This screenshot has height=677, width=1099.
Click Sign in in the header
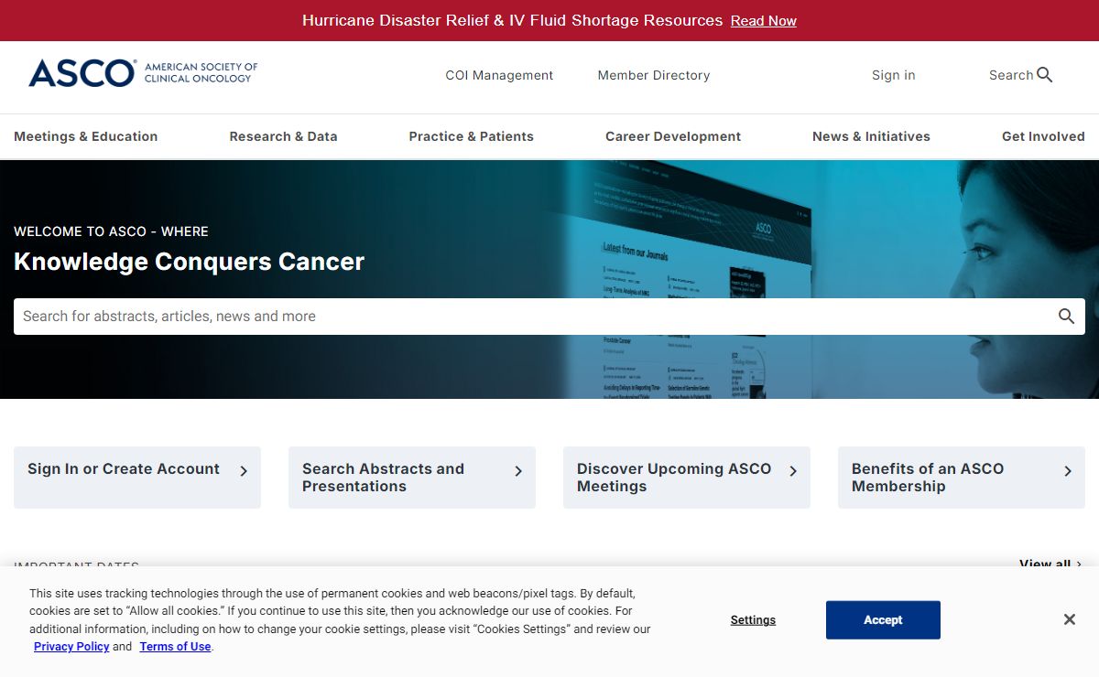pyautogui.click(x=893, y=75)
